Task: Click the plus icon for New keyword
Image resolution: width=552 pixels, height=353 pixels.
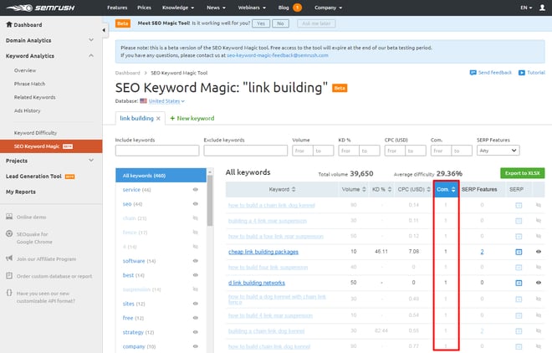Action: [172, 118]
